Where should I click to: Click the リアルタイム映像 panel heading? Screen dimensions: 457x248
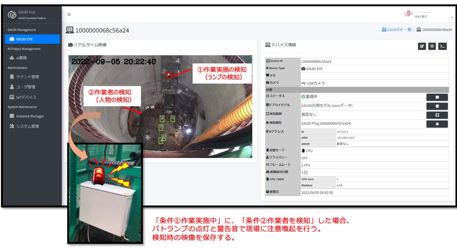(x=88, y=45)
